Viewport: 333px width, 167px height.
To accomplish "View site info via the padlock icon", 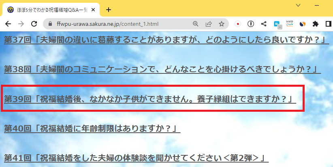I will [50, 24].
